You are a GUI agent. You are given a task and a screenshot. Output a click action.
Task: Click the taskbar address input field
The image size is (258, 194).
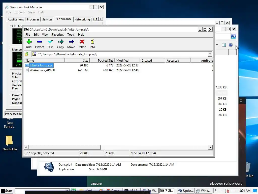point(42,191)
